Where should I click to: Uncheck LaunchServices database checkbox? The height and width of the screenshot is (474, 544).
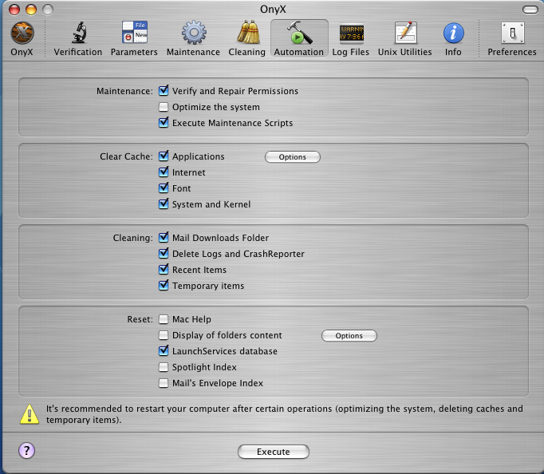point(164,351)
